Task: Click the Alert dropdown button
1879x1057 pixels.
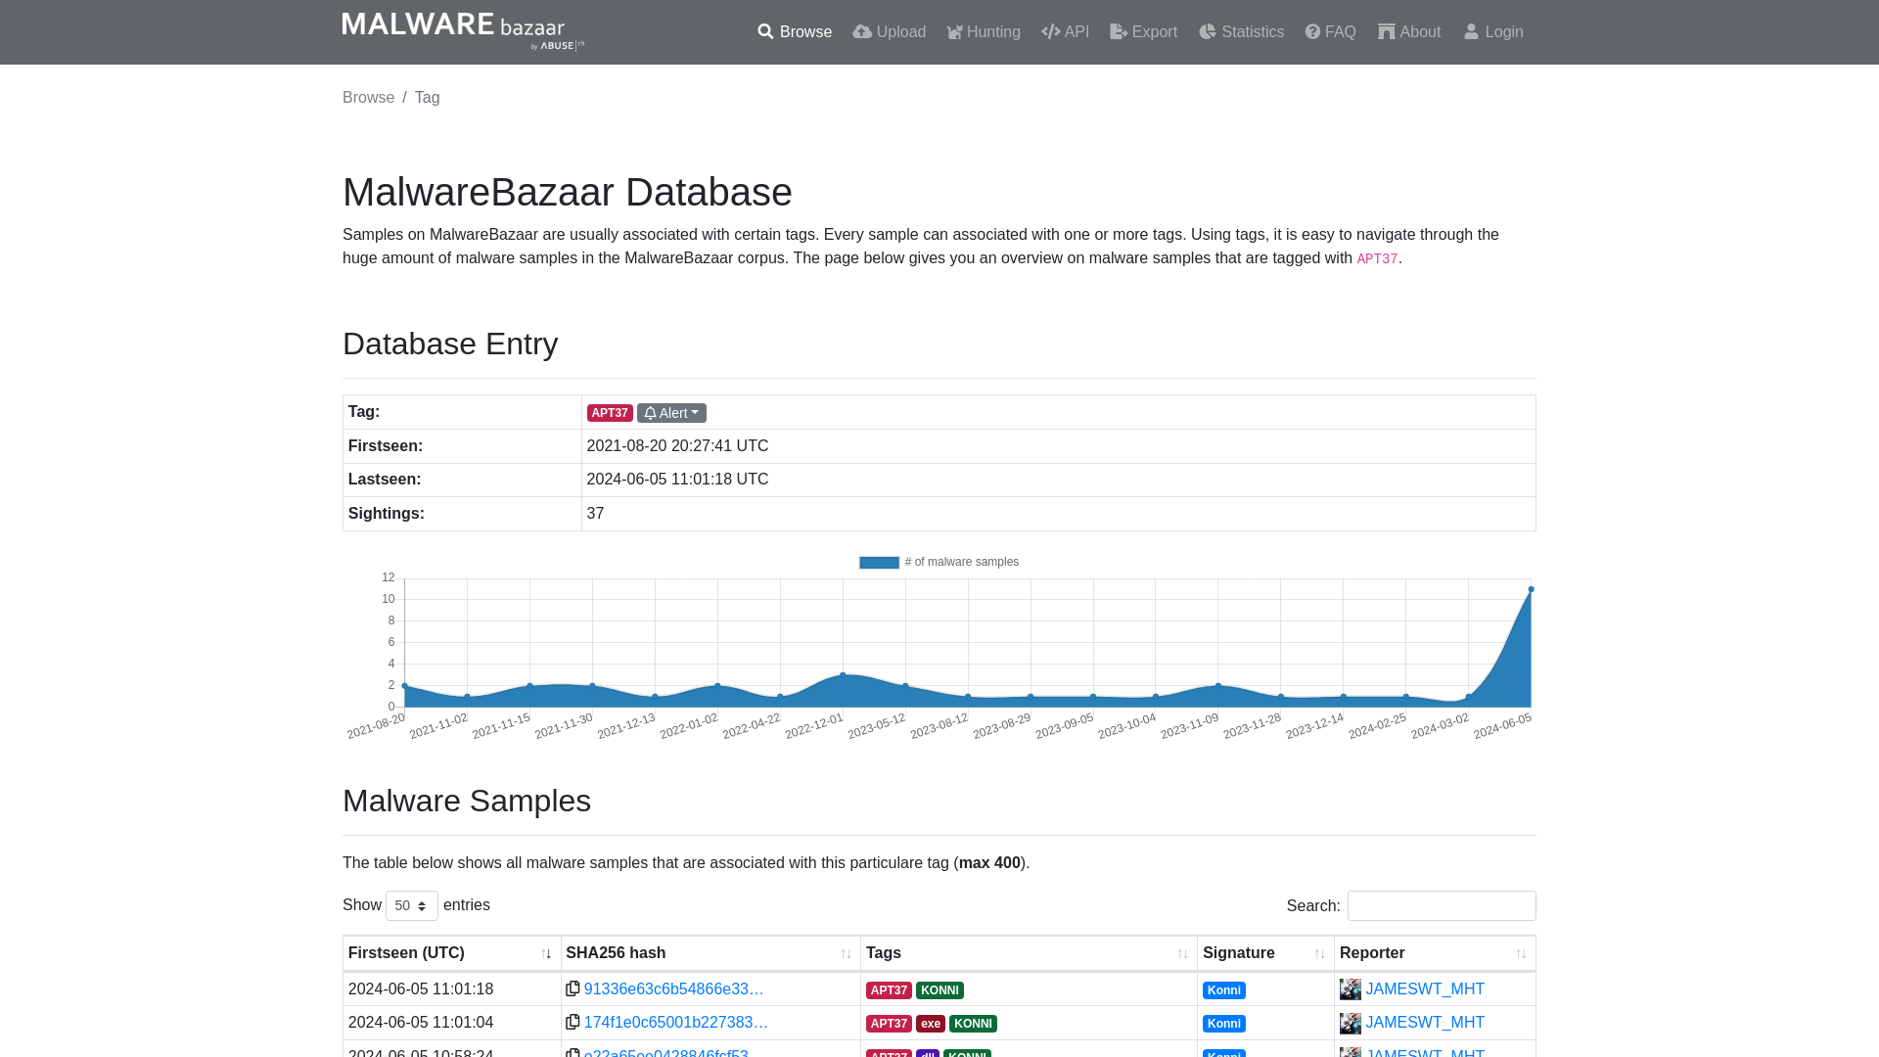Action: pyautogui.click(x=671, y=412)
